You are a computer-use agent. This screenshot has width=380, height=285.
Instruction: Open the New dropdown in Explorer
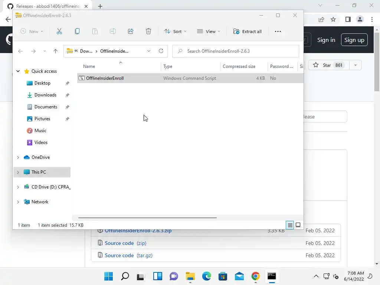pos(32,32)
